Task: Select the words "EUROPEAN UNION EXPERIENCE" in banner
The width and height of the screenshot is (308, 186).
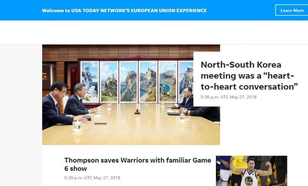Action: tap(169, 11)
